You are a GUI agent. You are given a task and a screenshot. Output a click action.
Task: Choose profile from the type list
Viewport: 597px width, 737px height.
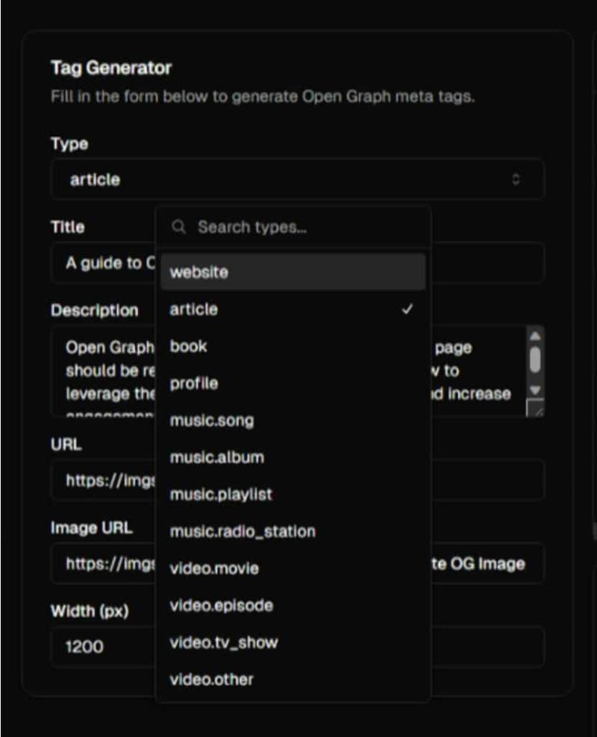293,383
